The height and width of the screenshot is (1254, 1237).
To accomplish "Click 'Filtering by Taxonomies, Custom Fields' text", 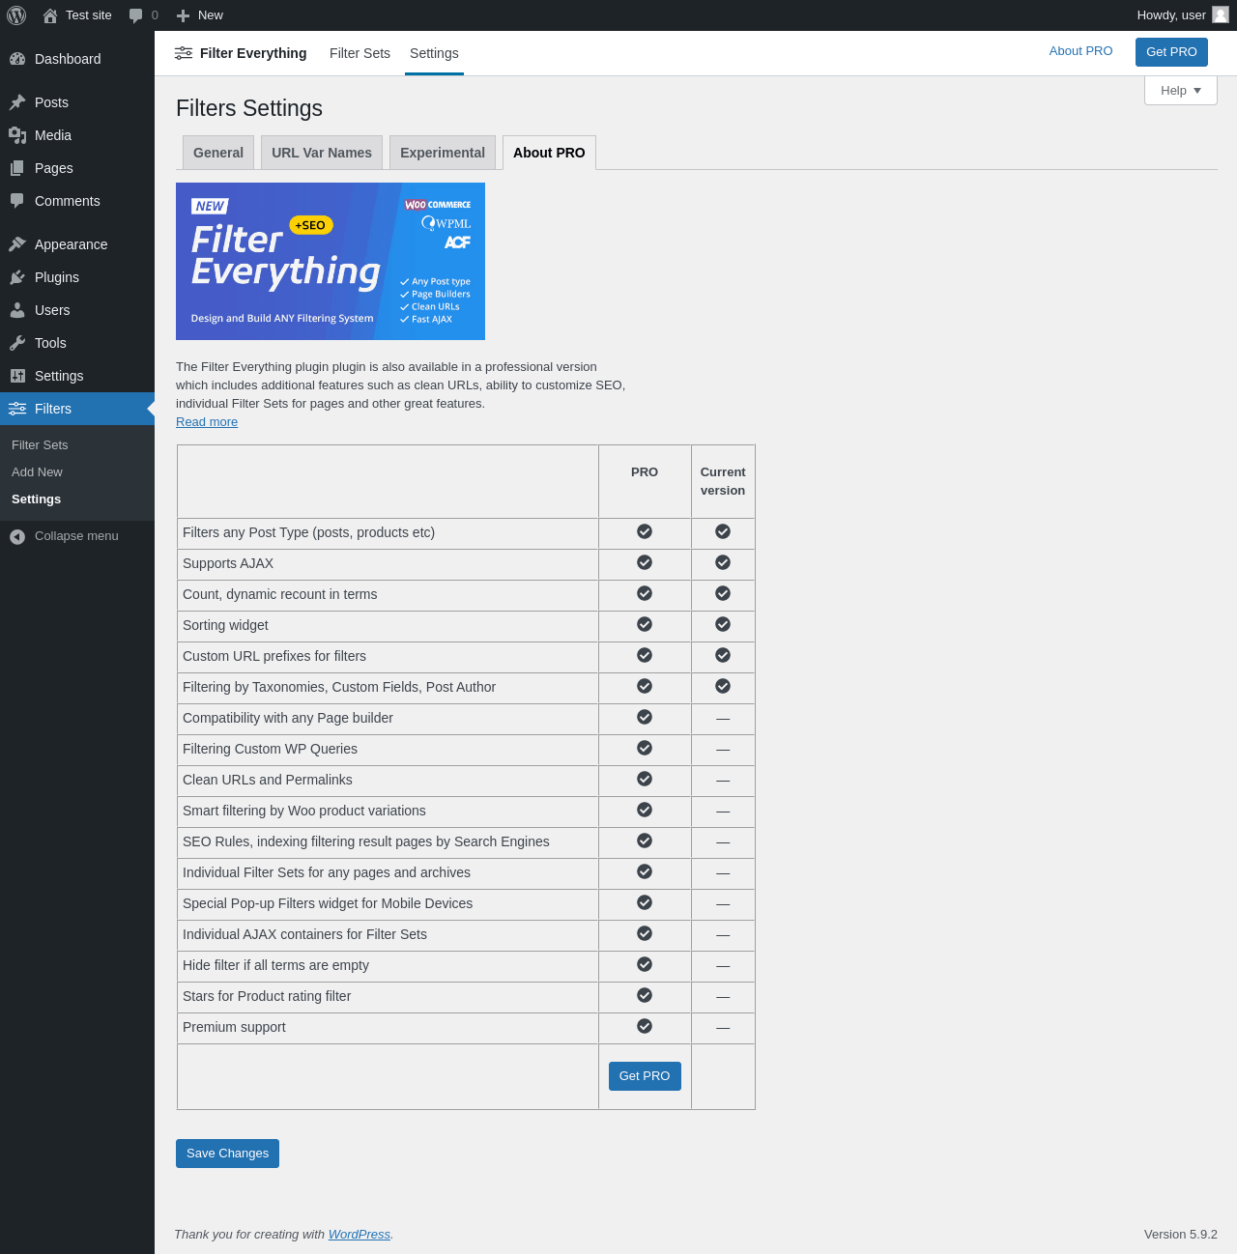I will (339, 687).
